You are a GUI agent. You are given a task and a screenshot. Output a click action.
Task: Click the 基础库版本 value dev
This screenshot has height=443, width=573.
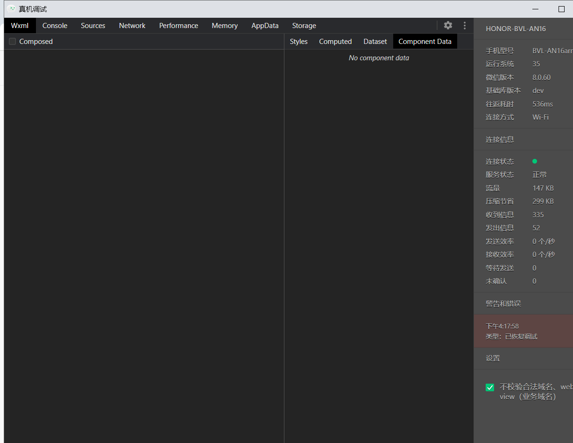click(x=538, y=91)
